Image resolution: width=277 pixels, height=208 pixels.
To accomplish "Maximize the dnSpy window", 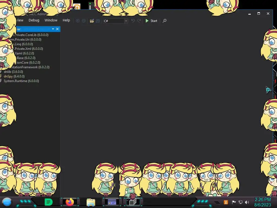I will point(259,14).
